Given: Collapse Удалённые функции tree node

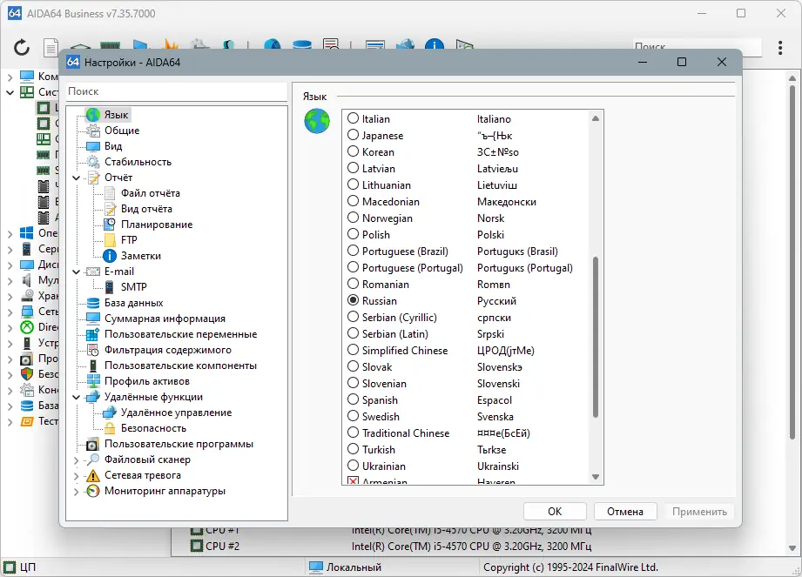Looking at the screenshot, I should (77, 397).
